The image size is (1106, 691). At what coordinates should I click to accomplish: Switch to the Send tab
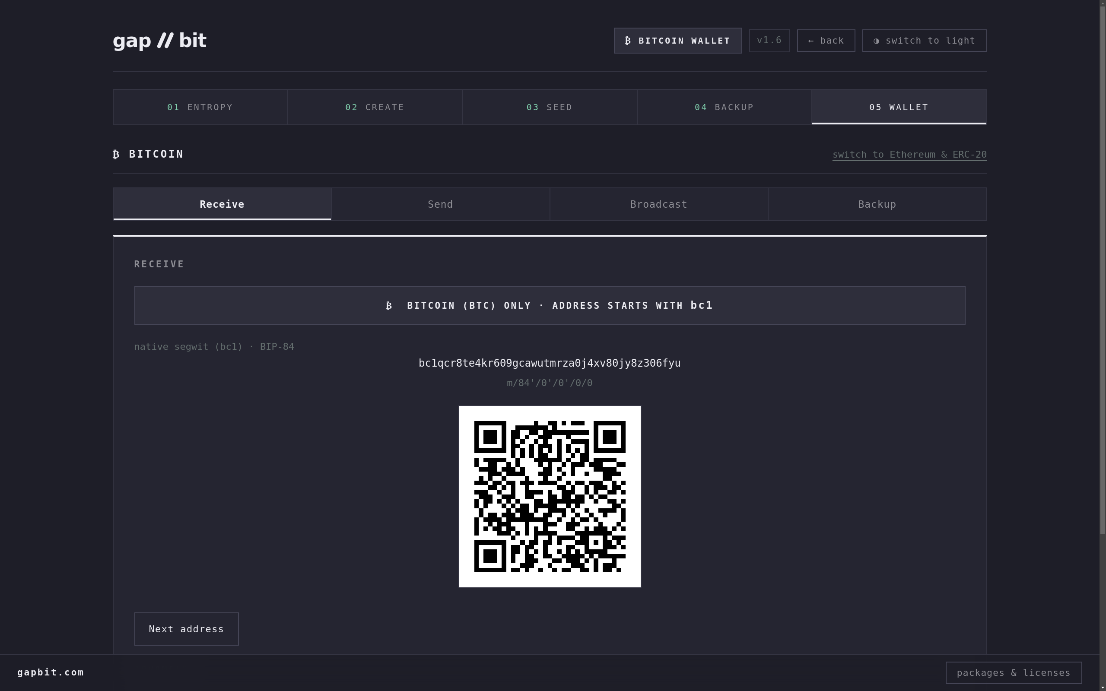(x=440, y=204)
